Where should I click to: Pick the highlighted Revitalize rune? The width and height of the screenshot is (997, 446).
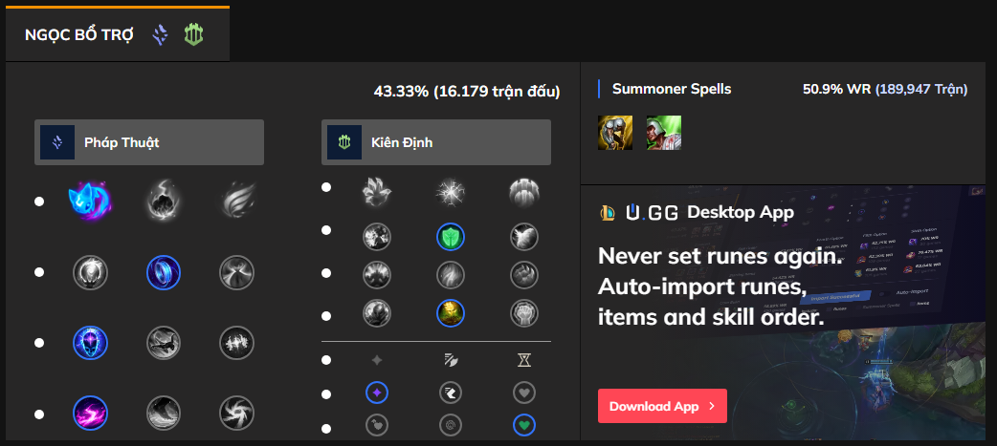(451, 312)
